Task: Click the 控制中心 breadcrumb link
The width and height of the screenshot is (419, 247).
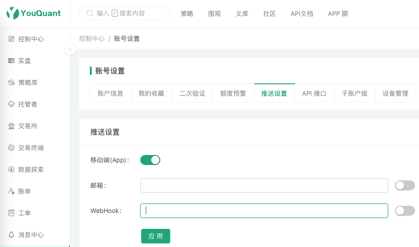Action: [92, 39]
